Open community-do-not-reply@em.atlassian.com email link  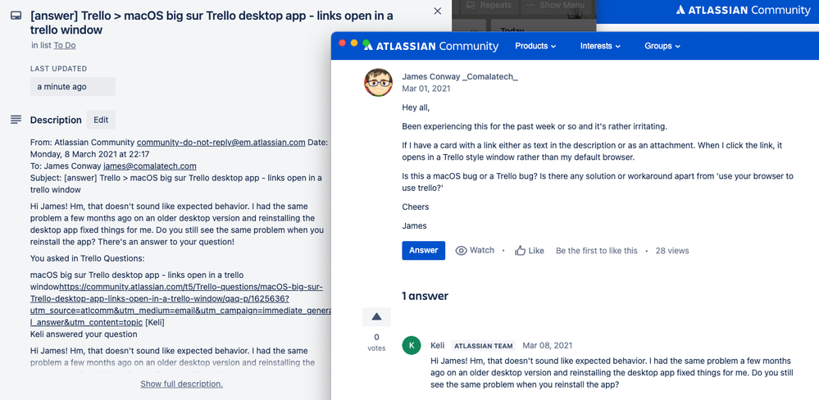coord(221,143)
